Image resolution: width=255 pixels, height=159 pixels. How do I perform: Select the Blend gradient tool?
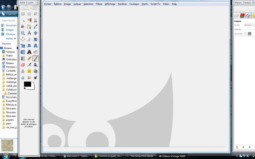pos(23,58)
